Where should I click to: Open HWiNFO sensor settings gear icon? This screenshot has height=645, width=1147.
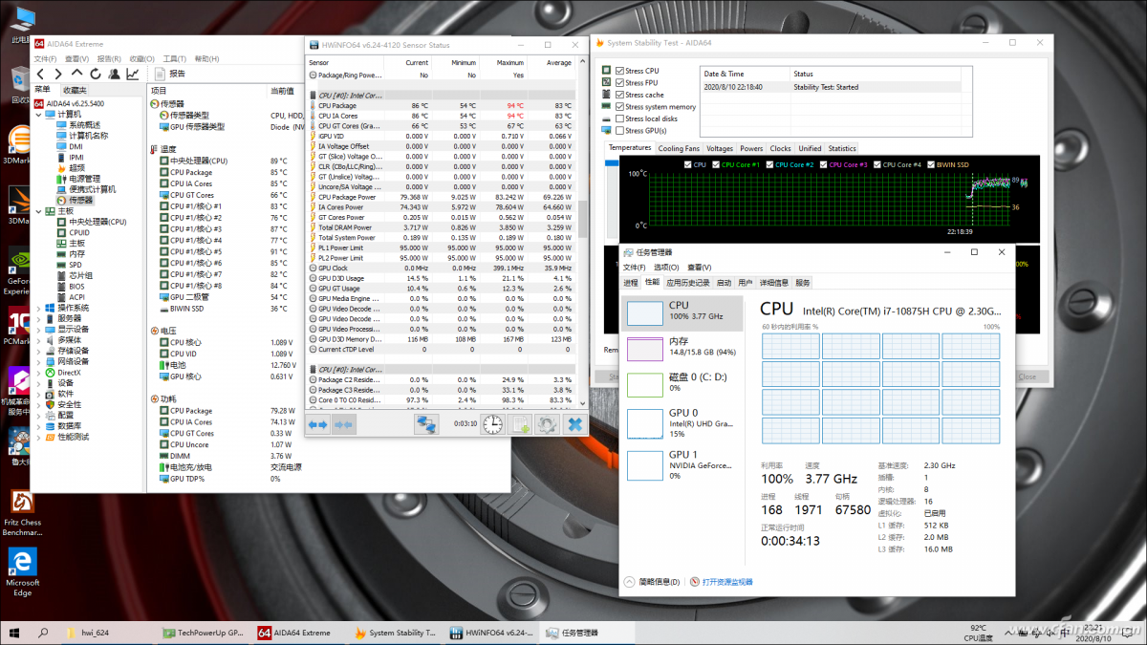pos(547,424)
